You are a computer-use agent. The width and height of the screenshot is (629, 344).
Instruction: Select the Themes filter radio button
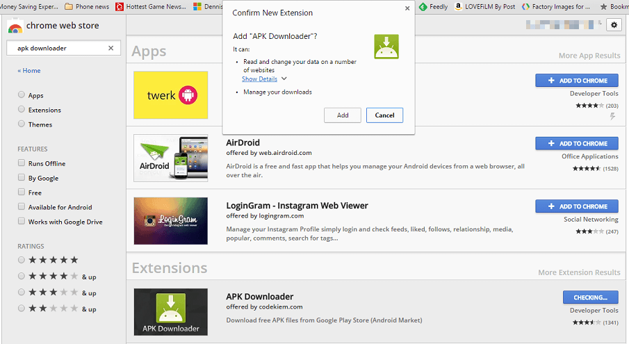pos(22,124)
